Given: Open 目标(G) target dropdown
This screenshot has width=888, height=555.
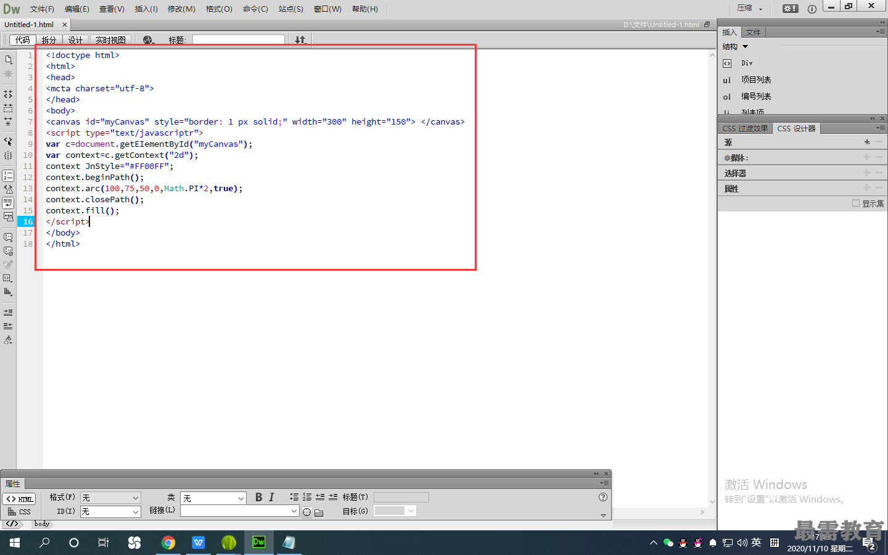Looking at the screenshot, I should click(395, 511).
